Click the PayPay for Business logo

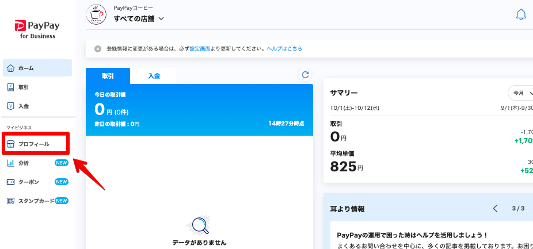pyautogui.click(x=37, y=29)
